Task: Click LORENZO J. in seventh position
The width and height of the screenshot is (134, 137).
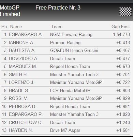Action: (x=21, y=82)
